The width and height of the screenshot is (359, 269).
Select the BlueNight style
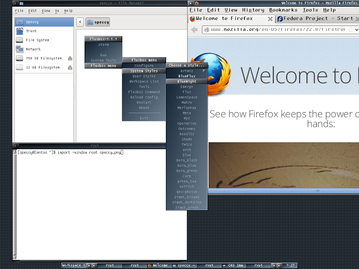pos(187,81)
